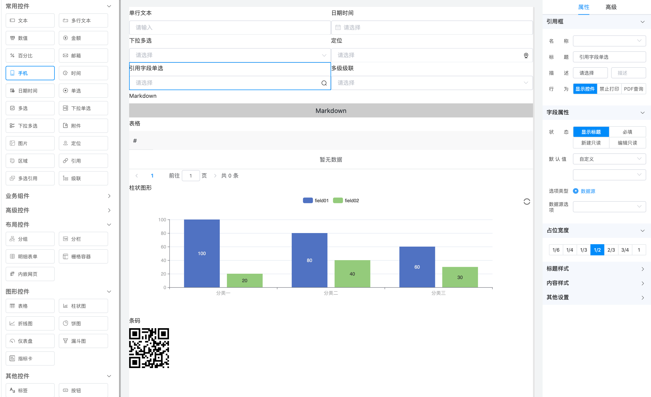The width and height of the screenshot is (651, 397).
Task: Click the 分组 group layout icon
Action: (x=12, y=239)
